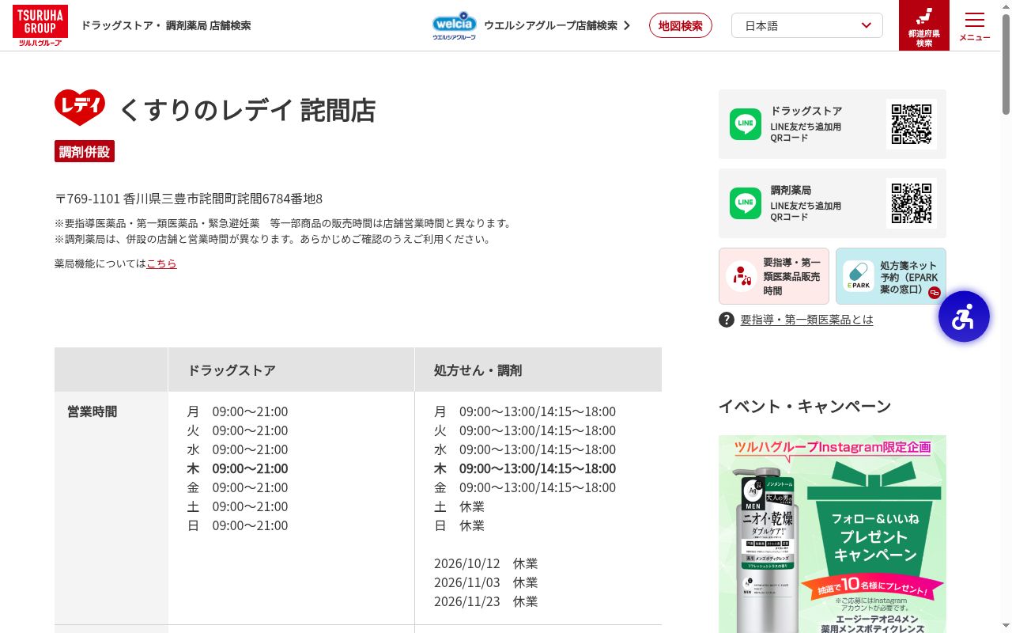Open the accessibility widget button
Image resolution: width=1012 pixels, height=633 pixels.
(964, 316)
